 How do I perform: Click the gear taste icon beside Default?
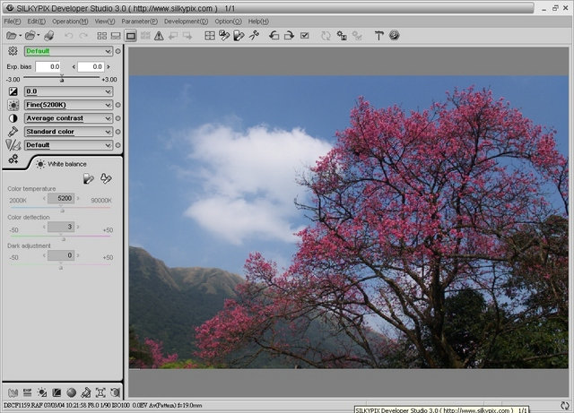pyautogui.click(x=13, y=51)
